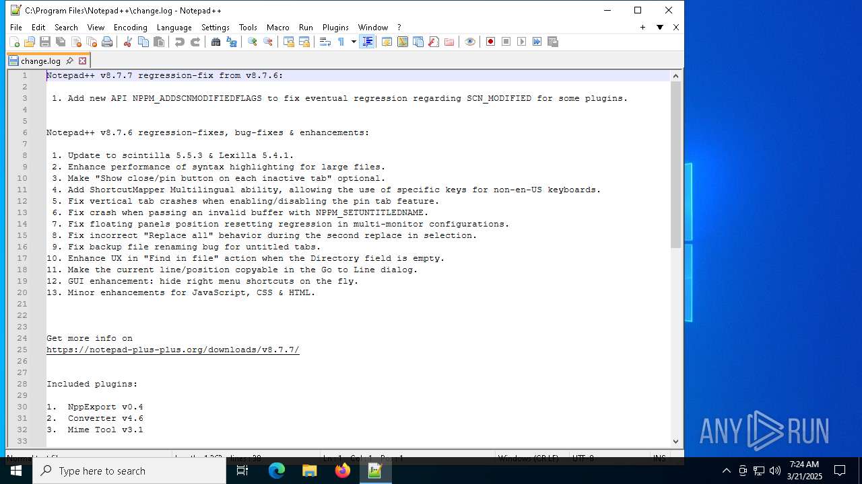Toggle Word Wrap in the toolbar
The image size is (862, 484).
point(325,42)
